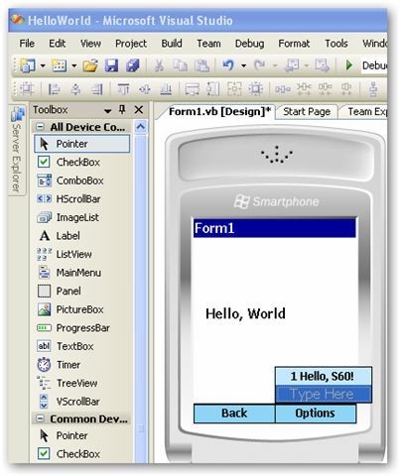The height and width of the screenshot is (476, 400).
Task: Click the Options soft key on the form
Action: pyautogui.click(x=316, y=414)
